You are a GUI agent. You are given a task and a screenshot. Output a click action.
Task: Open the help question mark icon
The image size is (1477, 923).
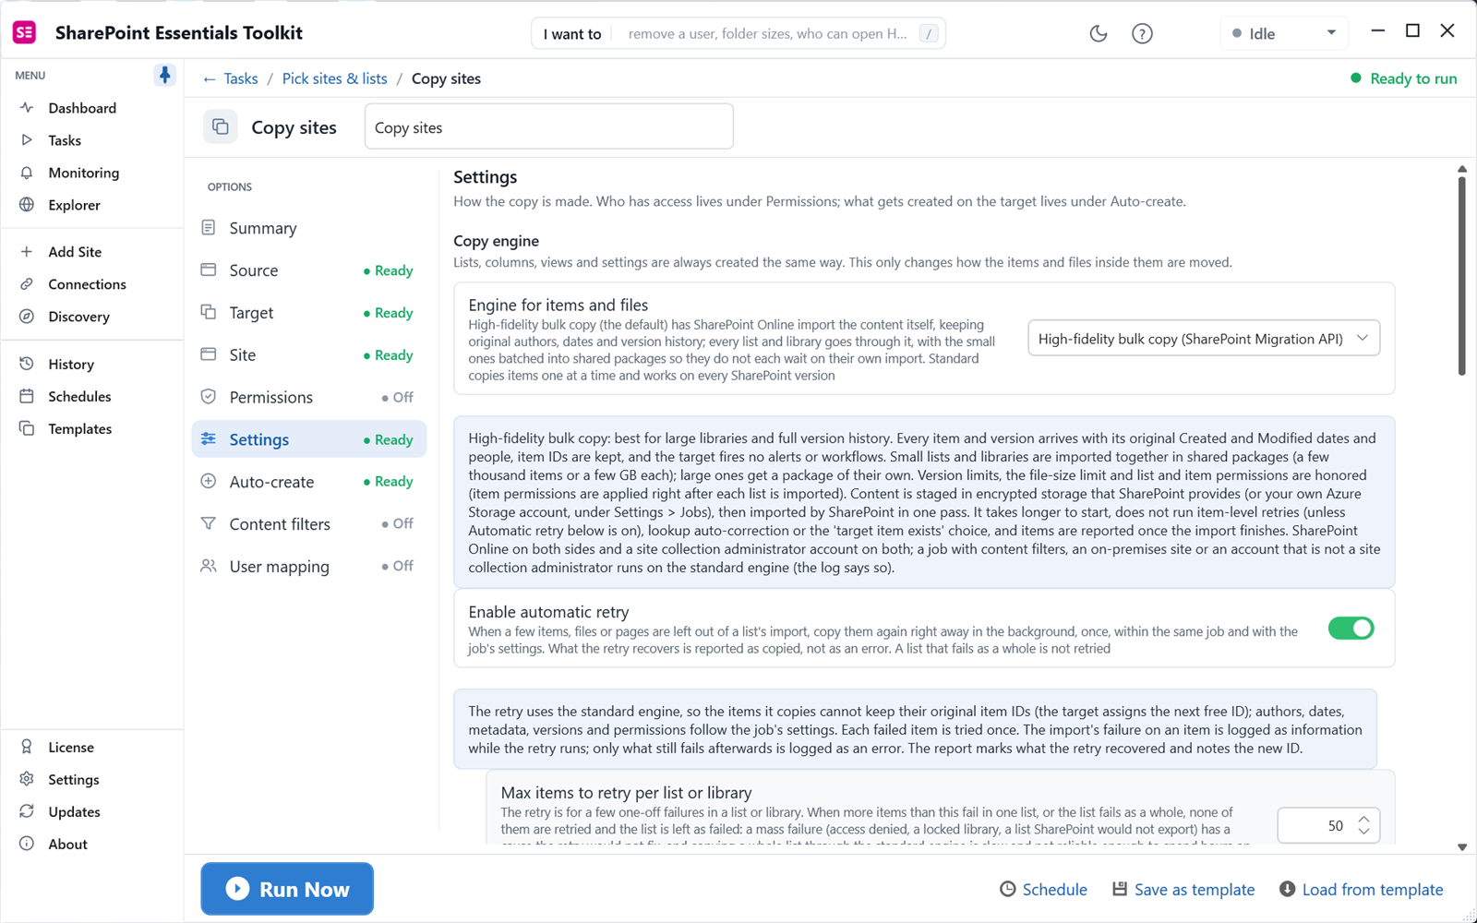pyautogui.click(x=1142, y=33)
